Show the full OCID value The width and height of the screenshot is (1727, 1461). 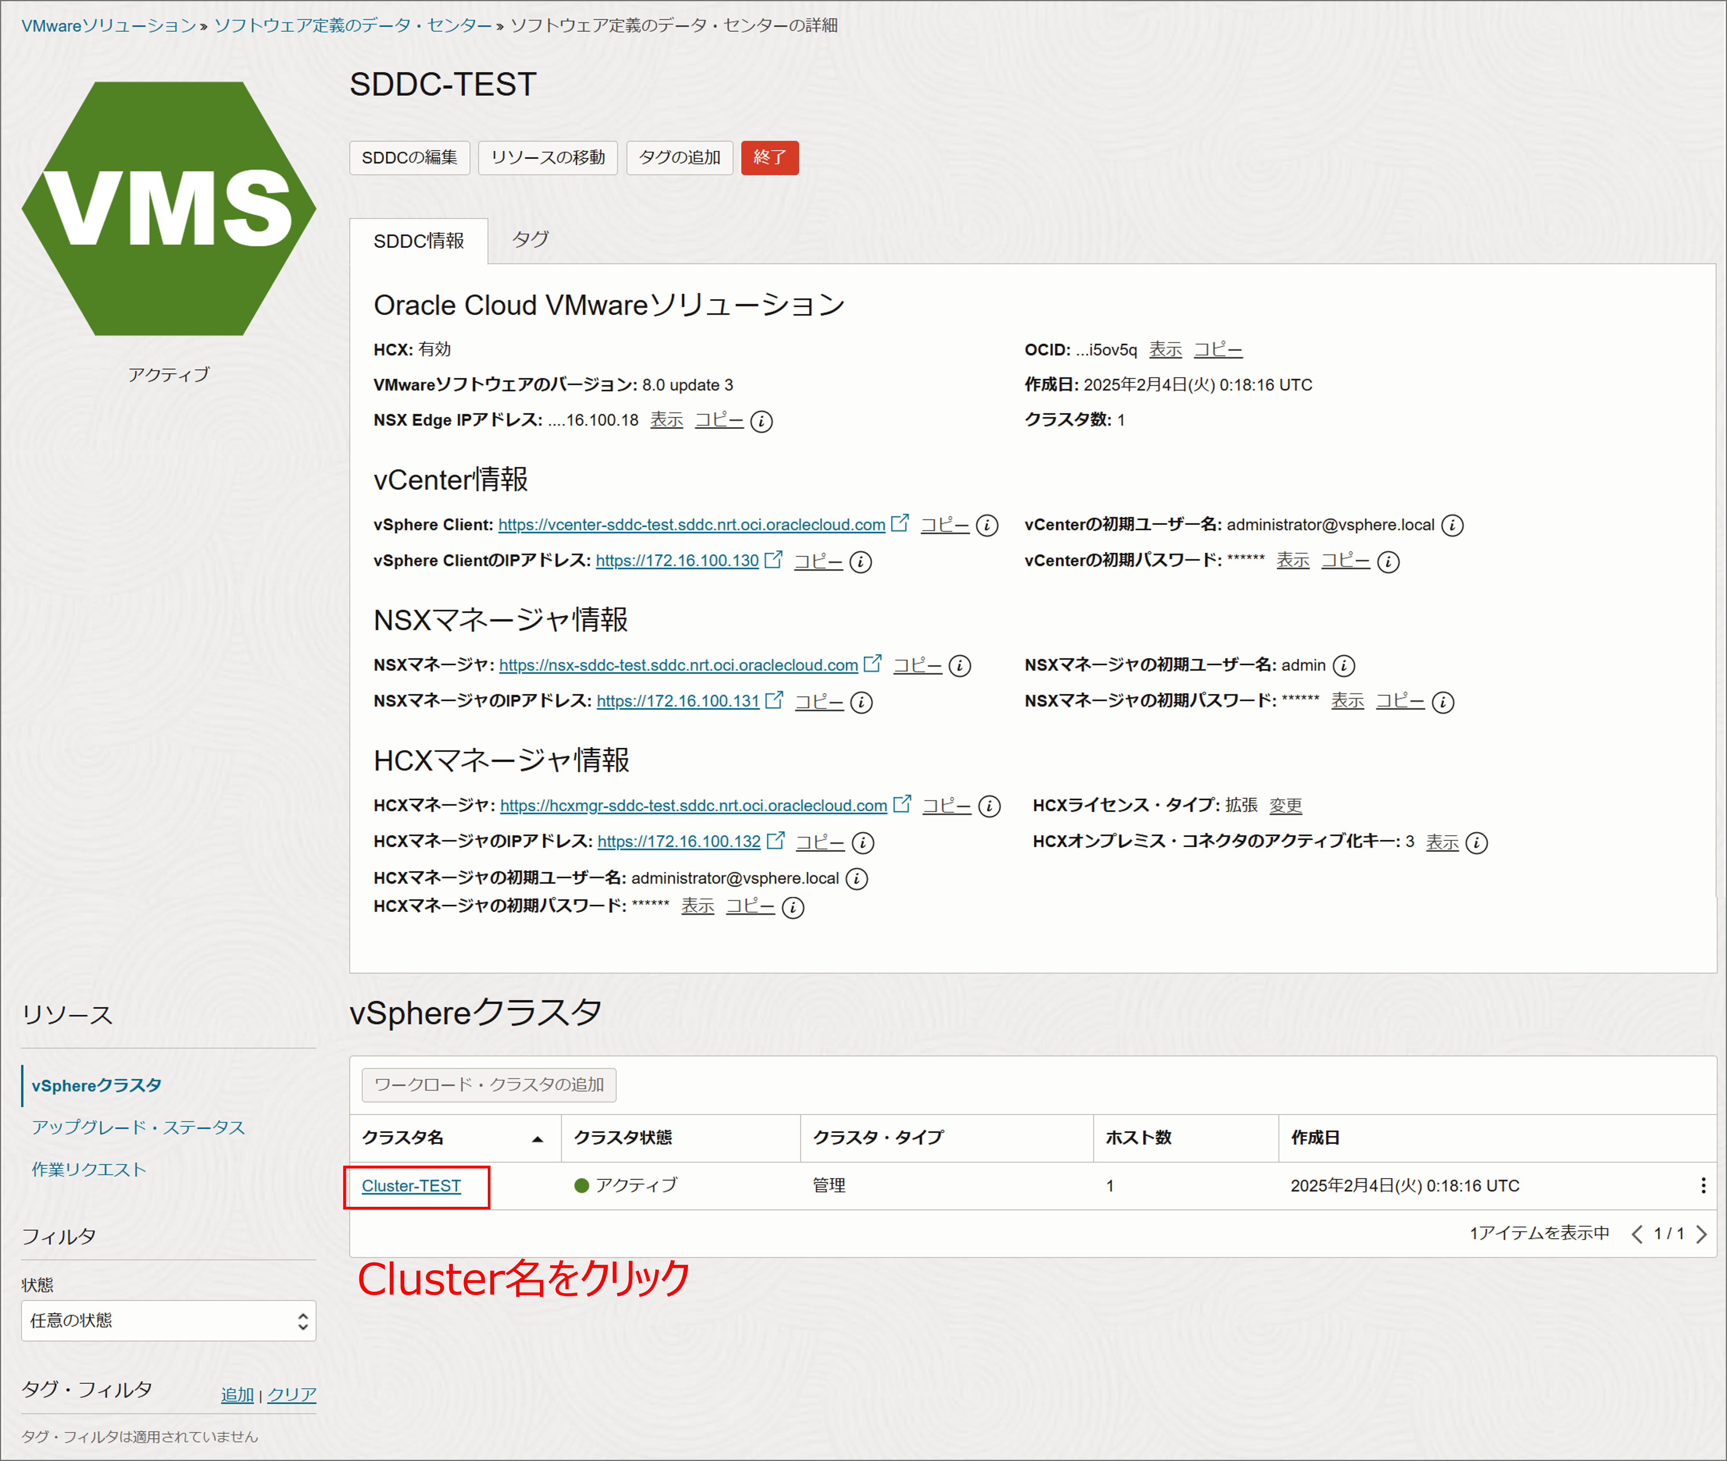click(1166, 350)
